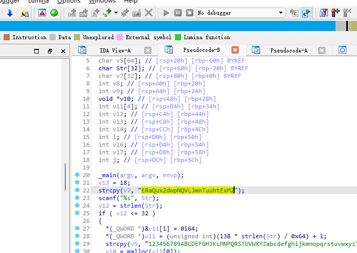Click the Pseudocode-B tab document icon
Image resolution: width=357 pixels, height=253 pixels.
pyautogui.click(x=169, y=49)
